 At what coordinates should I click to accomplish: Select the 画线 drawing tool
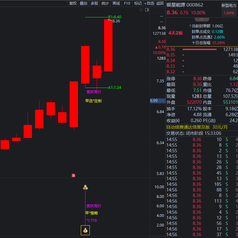point(116,3)
